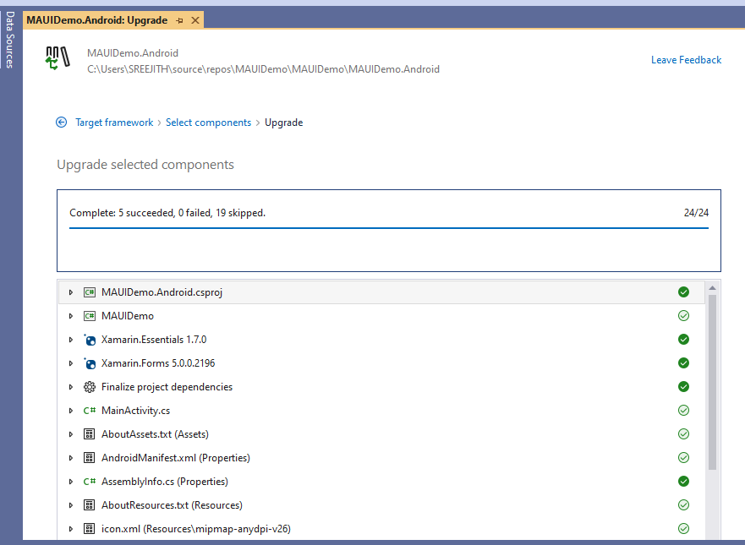Image resolution: width=745 pixels, height=545 pixels.
Task: Expand the MAUIDemo.Android.csproj row
Action: coord(71,292)
